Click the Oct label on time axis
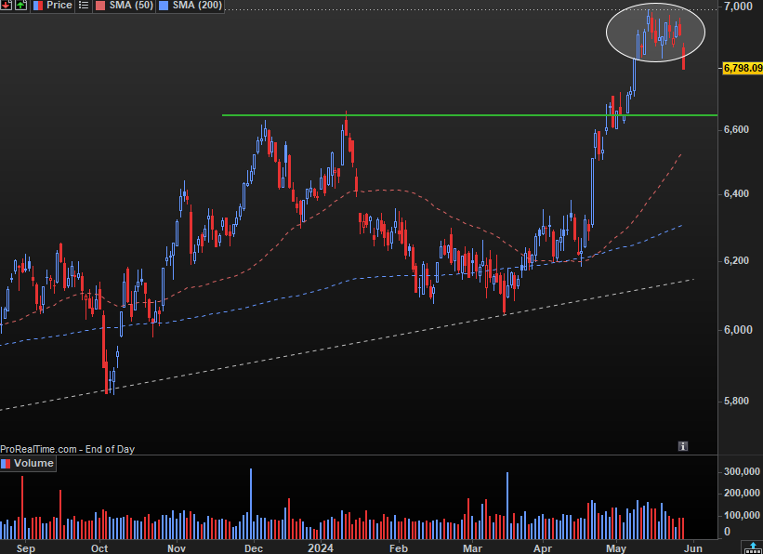This screenshot has width=763, height=554. [x=99, y=548]
